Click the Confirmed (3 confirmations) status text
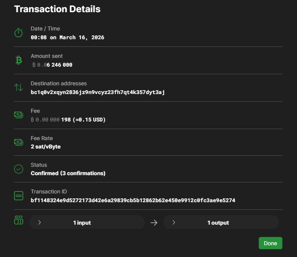This screenshot has height=257, width=297. point(68,173)
